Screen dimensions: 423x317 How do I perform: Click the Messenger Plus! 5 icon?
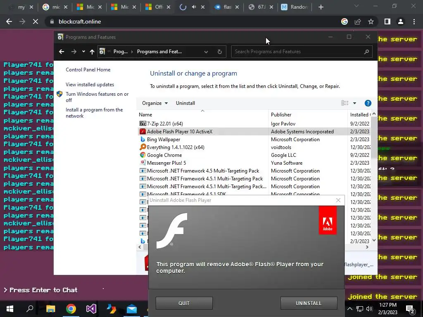click(x=143, y=163)
